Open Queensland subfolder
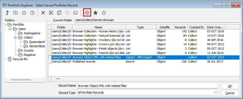243x99 pixels. point(37,42)
